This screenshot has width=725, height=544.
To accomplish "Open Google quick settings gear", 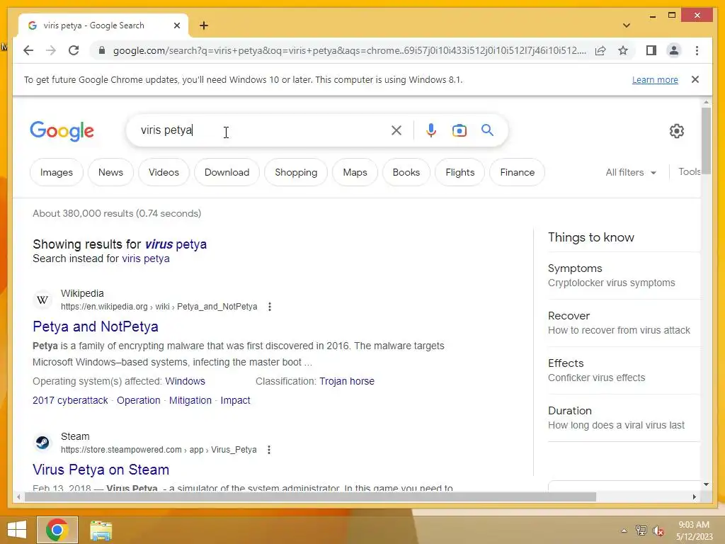I will pyautogui.click(x=676, y=131).
